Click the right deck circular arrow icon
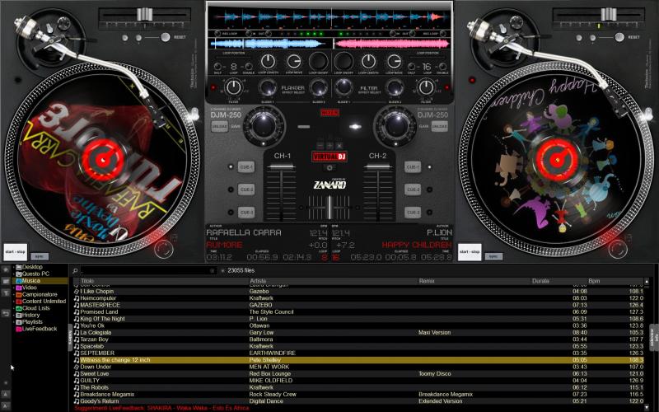 point(618,249)
